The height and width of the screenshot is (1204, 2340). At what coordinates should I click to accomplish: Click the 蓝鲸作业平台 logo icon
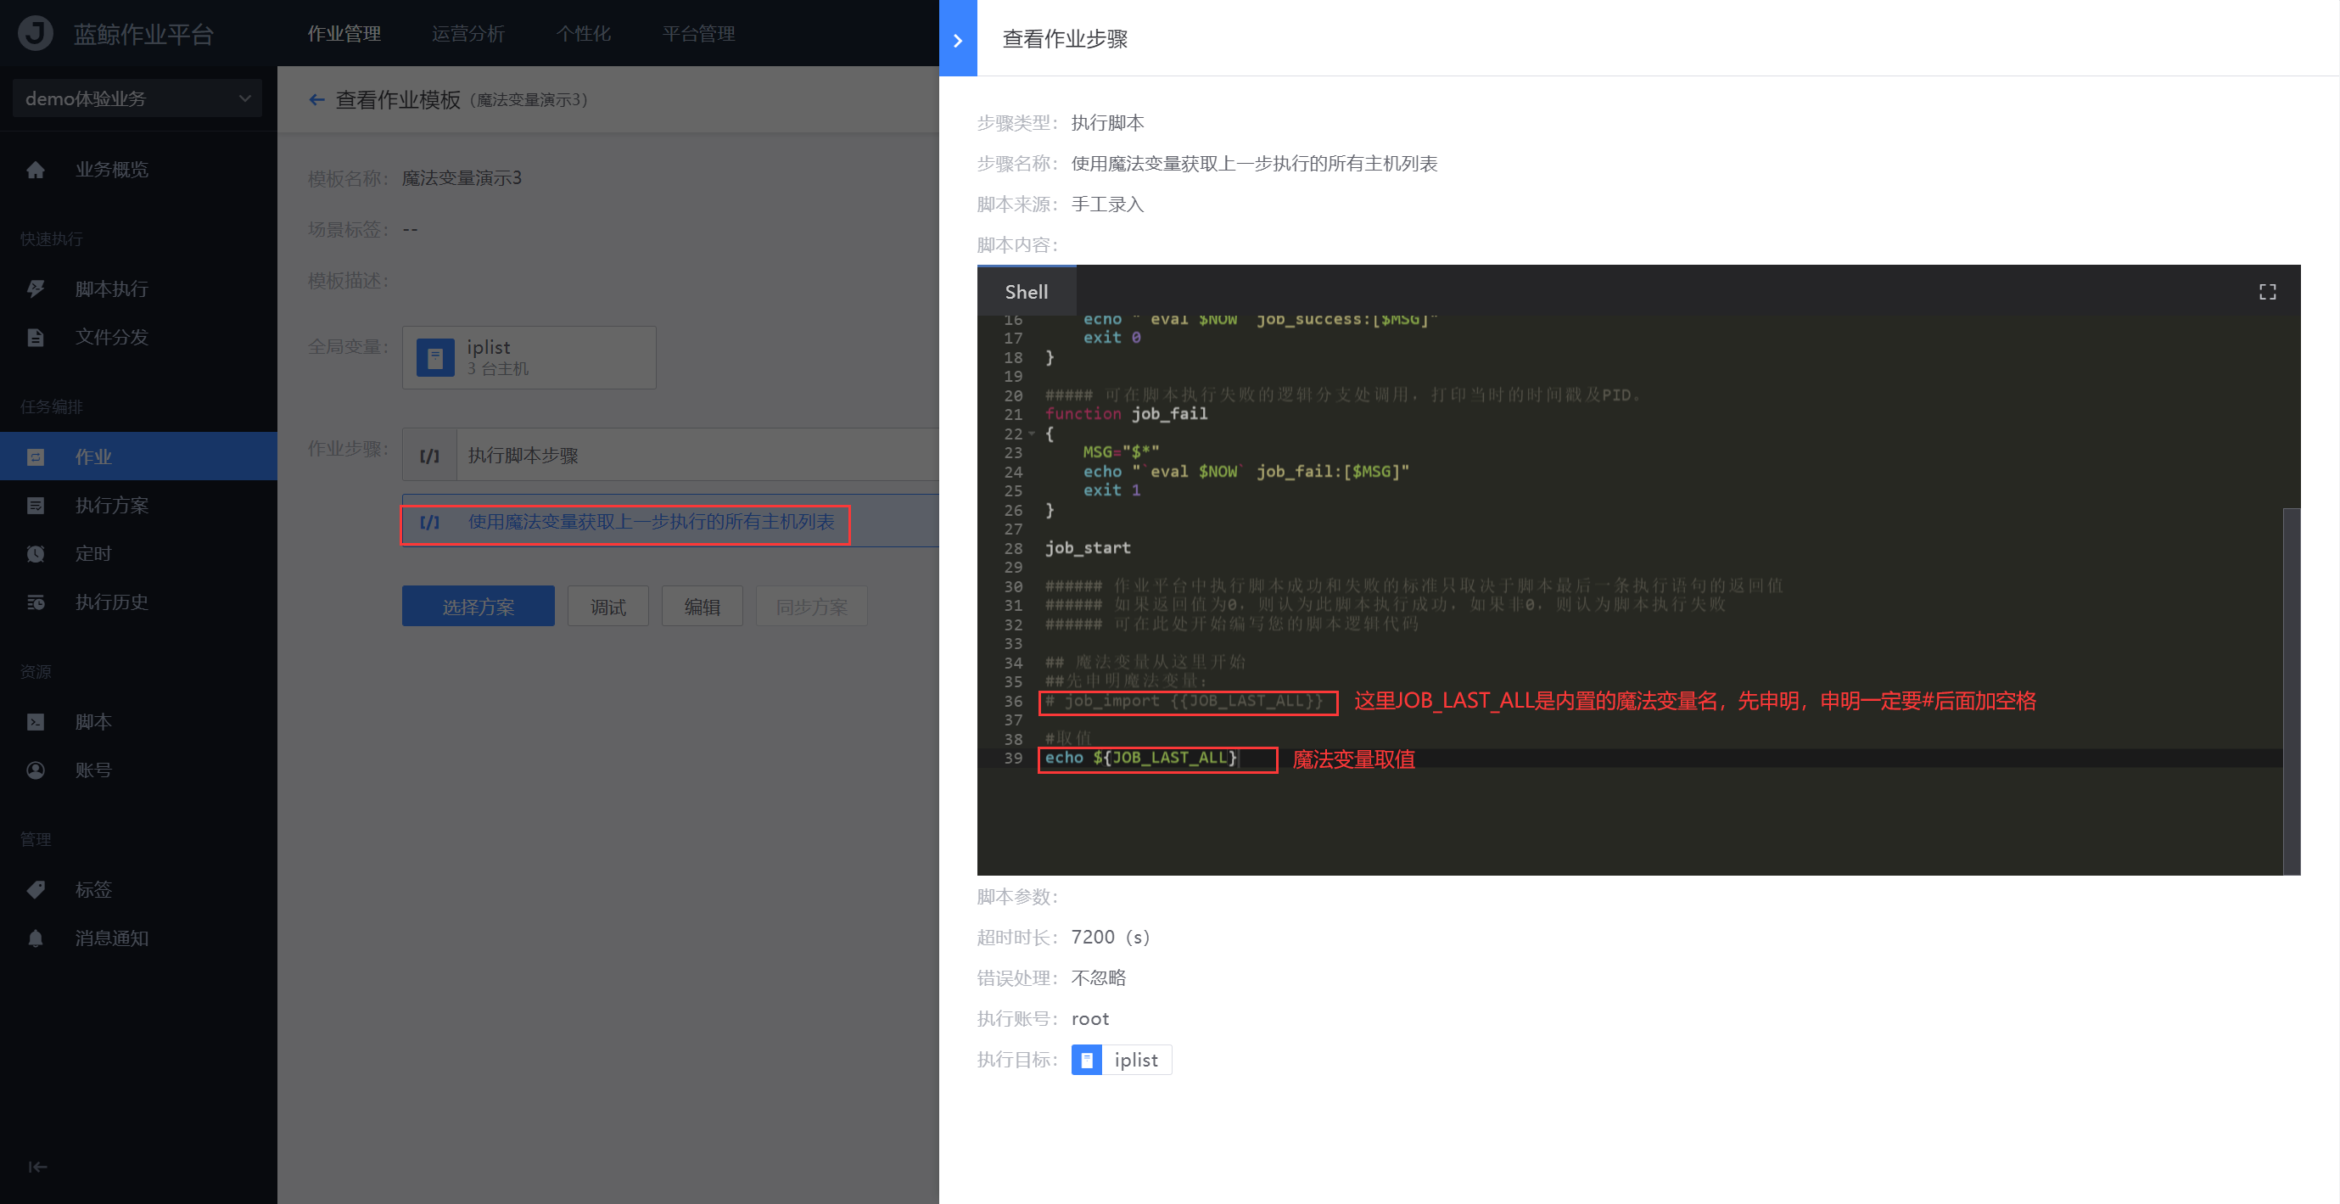point(36,34)
